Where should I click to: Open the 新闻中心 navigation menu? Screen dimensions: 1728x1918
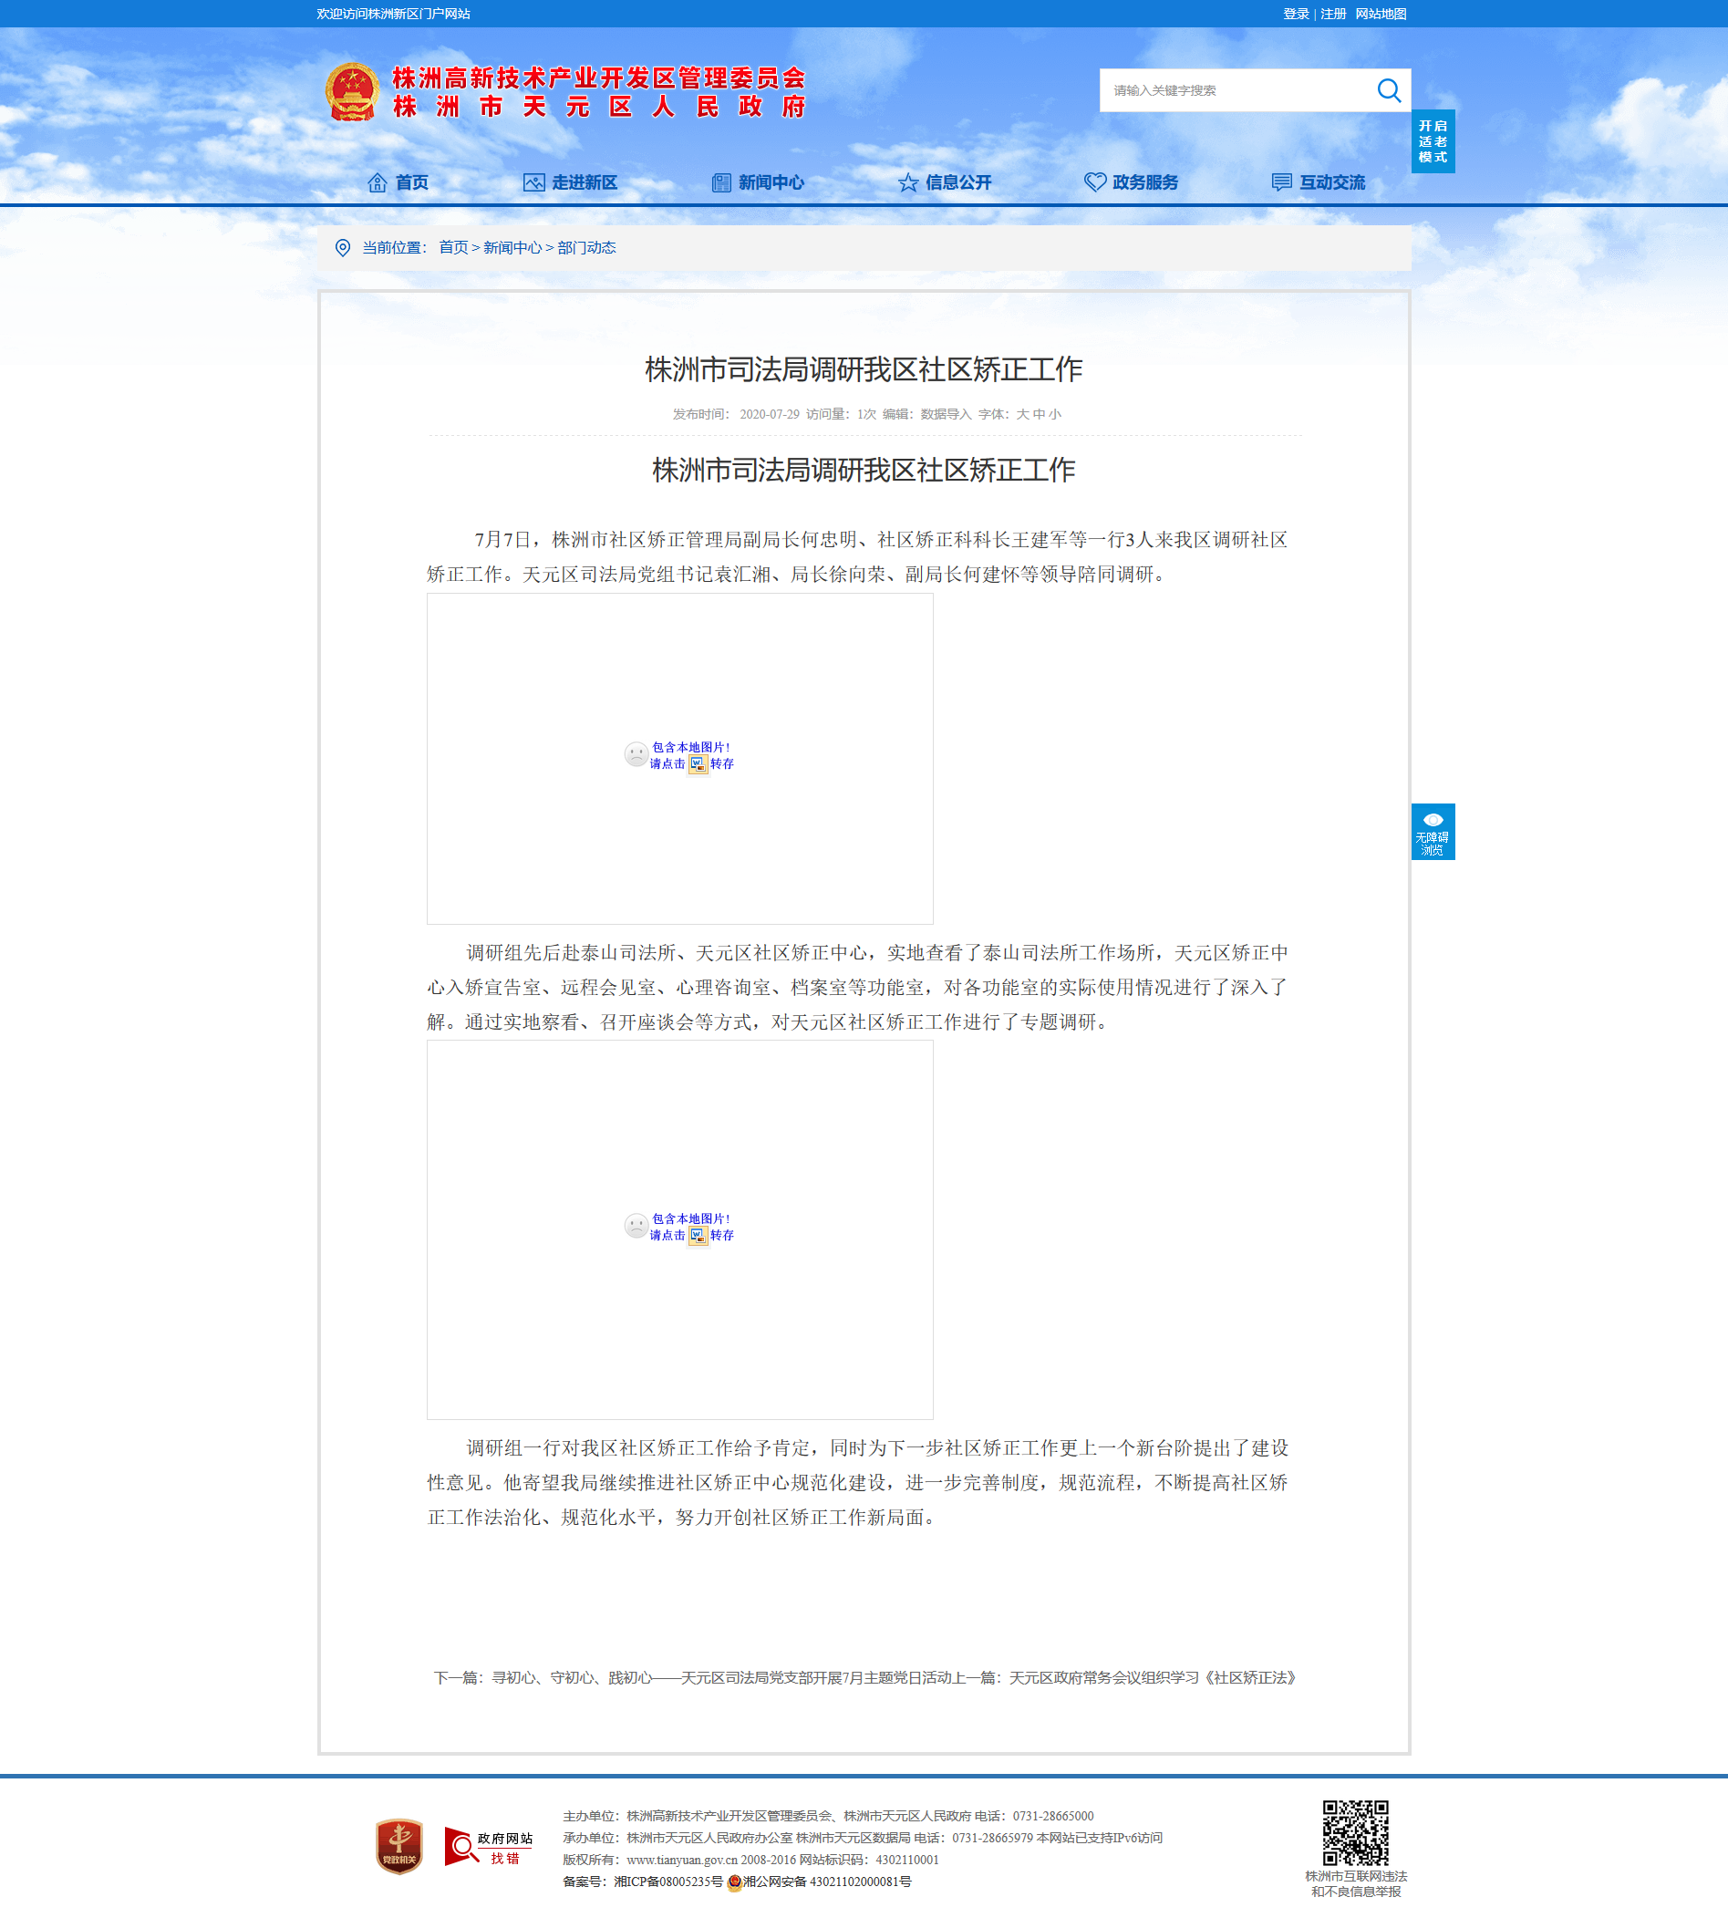pyautogui.click(x=758, y=182)
